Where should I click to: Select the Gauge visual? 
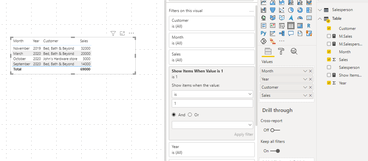coord(300,18)
